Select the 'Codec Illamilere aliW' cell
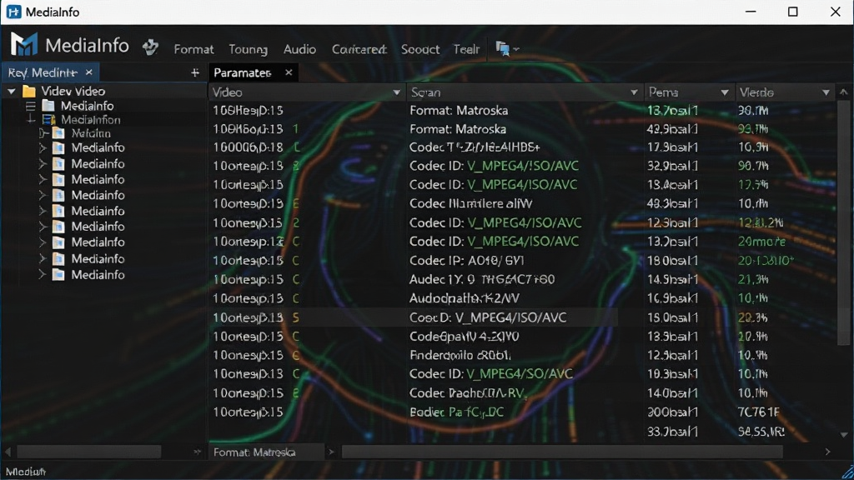 (470, 203)
